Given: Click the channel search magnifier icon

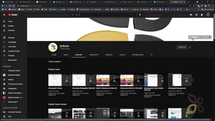Looking at the screenshot, I should pos(152,55).
